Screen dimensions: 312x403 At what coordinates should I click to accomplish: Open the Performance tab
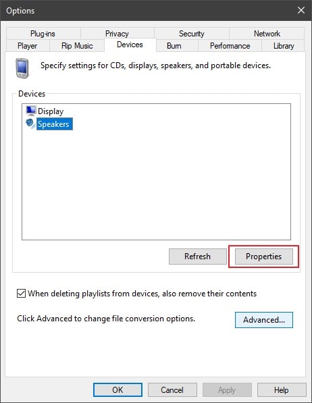click(230, 46)
